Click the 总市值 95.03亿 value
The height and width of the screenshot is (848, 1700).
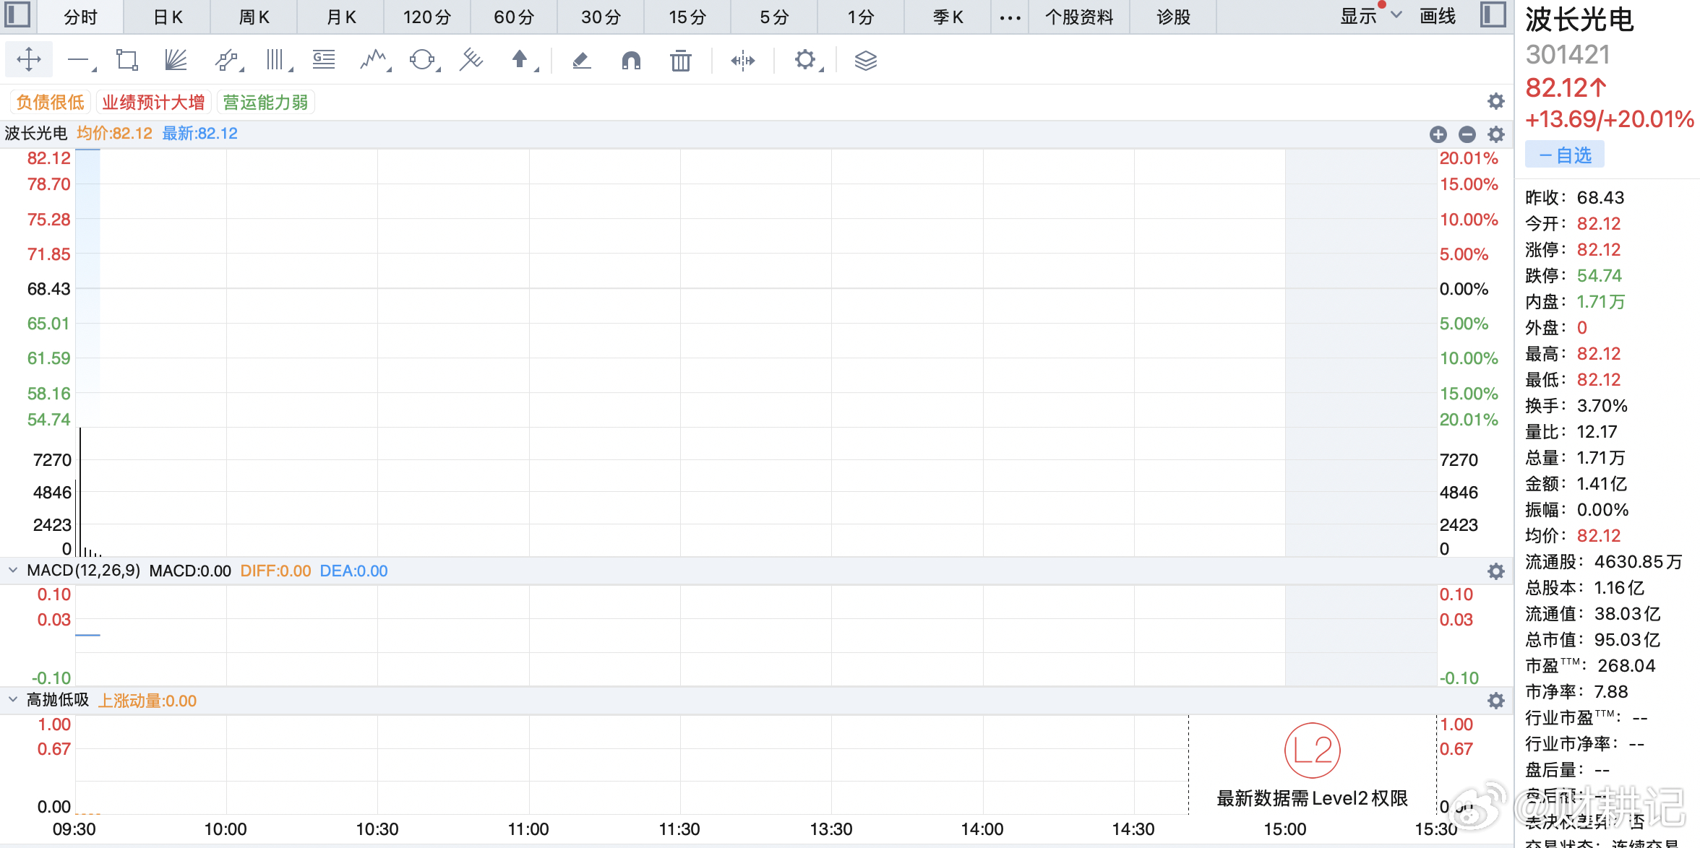1627,640
